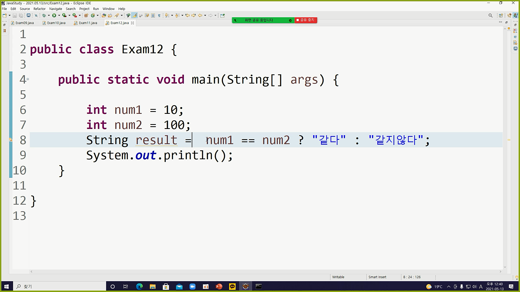Collapse the main method fold marker
Viewport: 520px width, 292px height.
(28, 79)
